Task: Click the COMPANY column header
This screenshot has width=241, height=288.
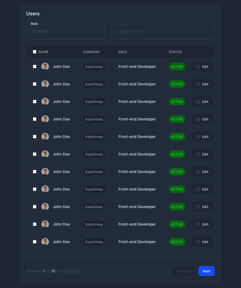Action: (x=91, y=52)
